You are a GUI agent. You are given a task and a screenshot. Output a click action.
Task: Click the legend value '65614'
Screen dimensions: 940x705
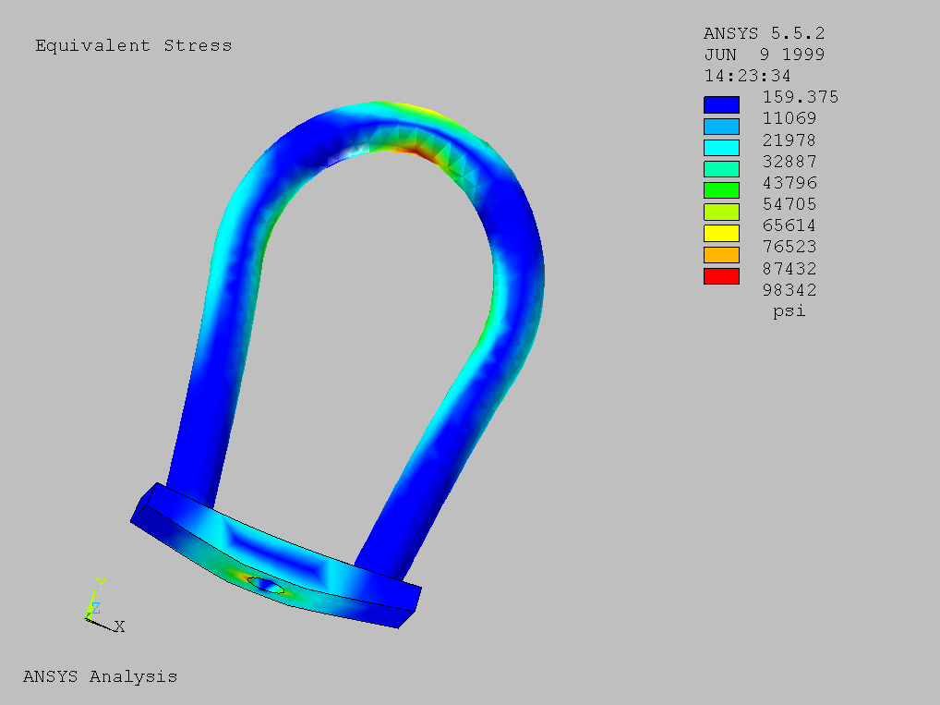click(x=789, y=225)
